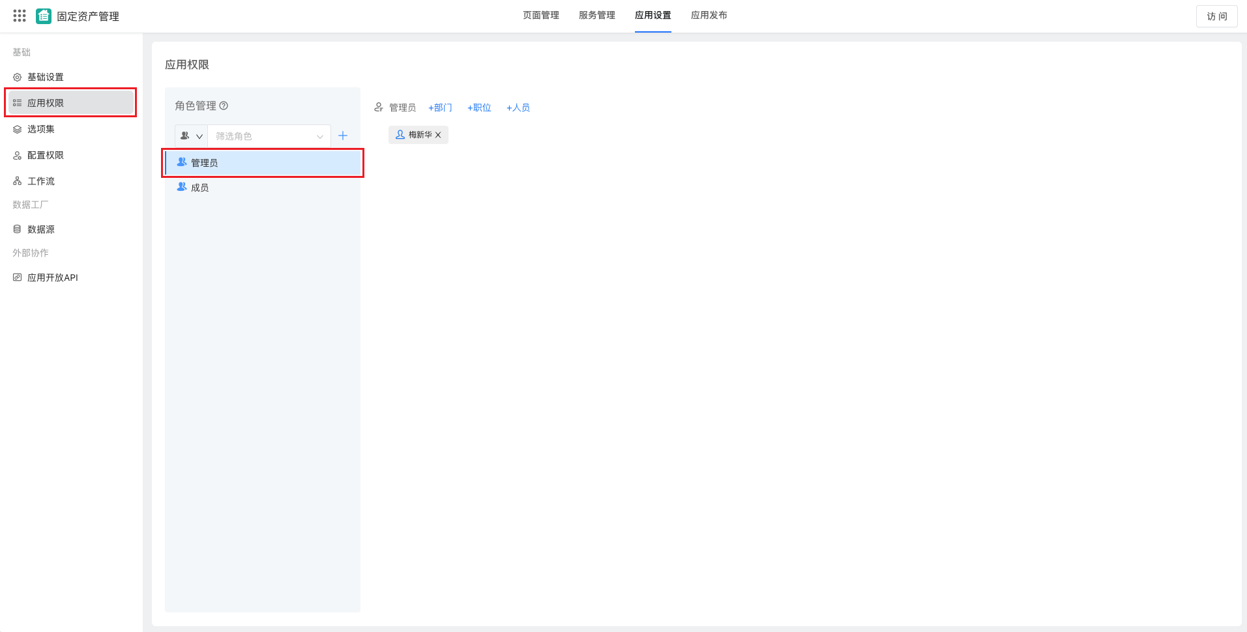The image size is (1247, 632).
Task: Click the plus icon to add role
Action: click(343, 136)
